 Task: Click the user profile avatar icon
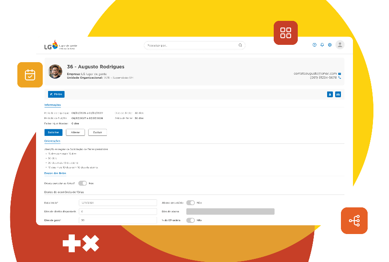[x=340, y=45]
